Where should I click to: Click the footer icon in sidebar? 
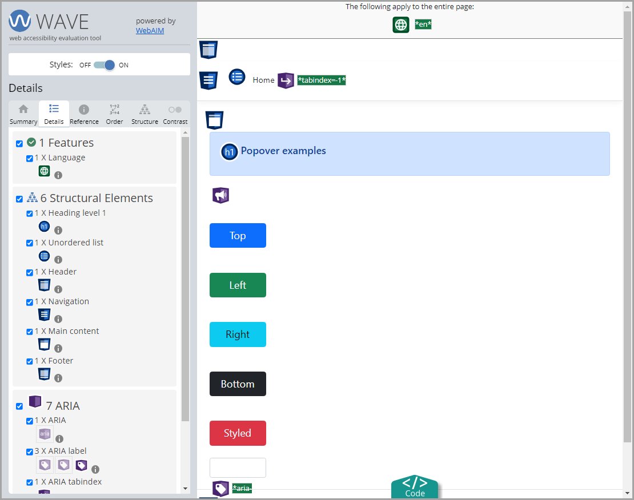click(45, 374)
